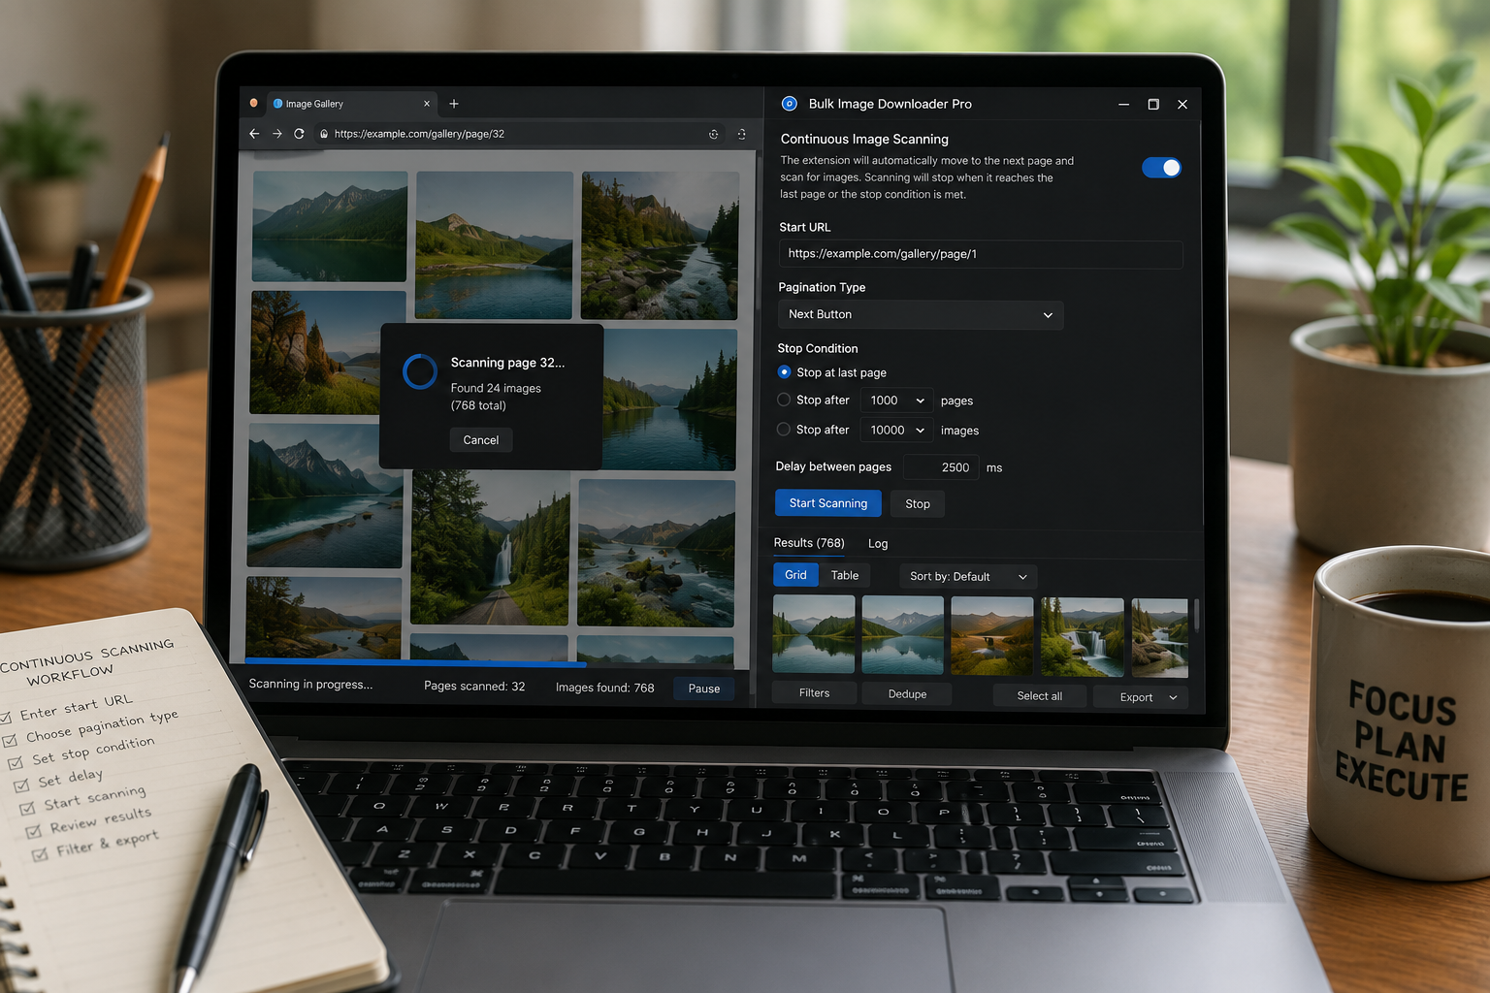Click the Select all button

point(1040,696)
